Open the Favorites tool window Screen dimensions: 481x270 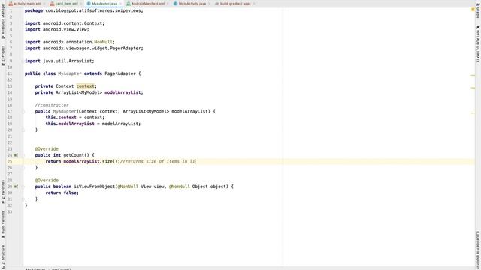pos(3,192)
